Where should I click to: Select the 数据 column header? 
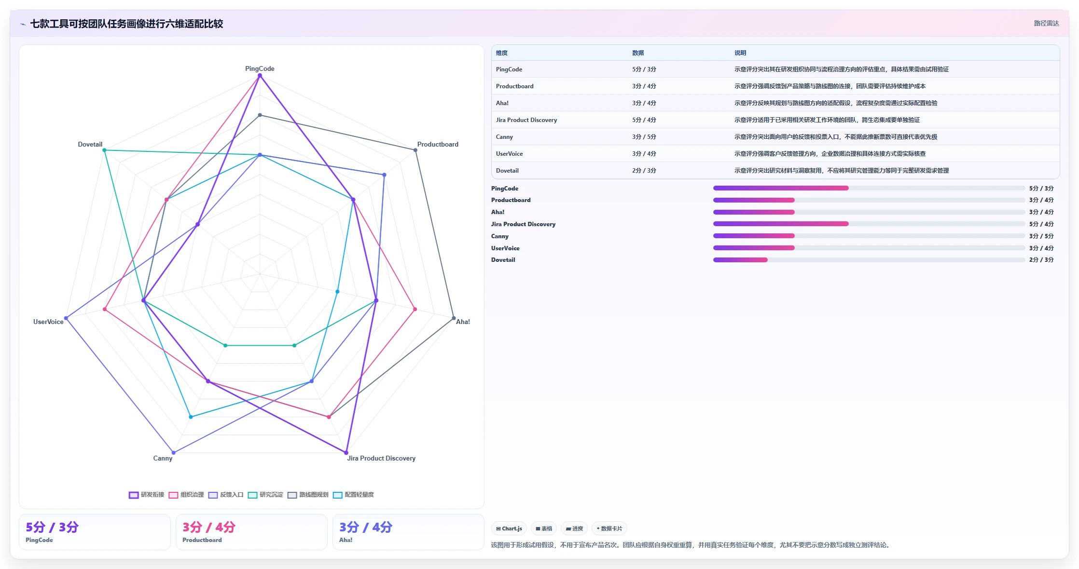[x=638, y=53]
